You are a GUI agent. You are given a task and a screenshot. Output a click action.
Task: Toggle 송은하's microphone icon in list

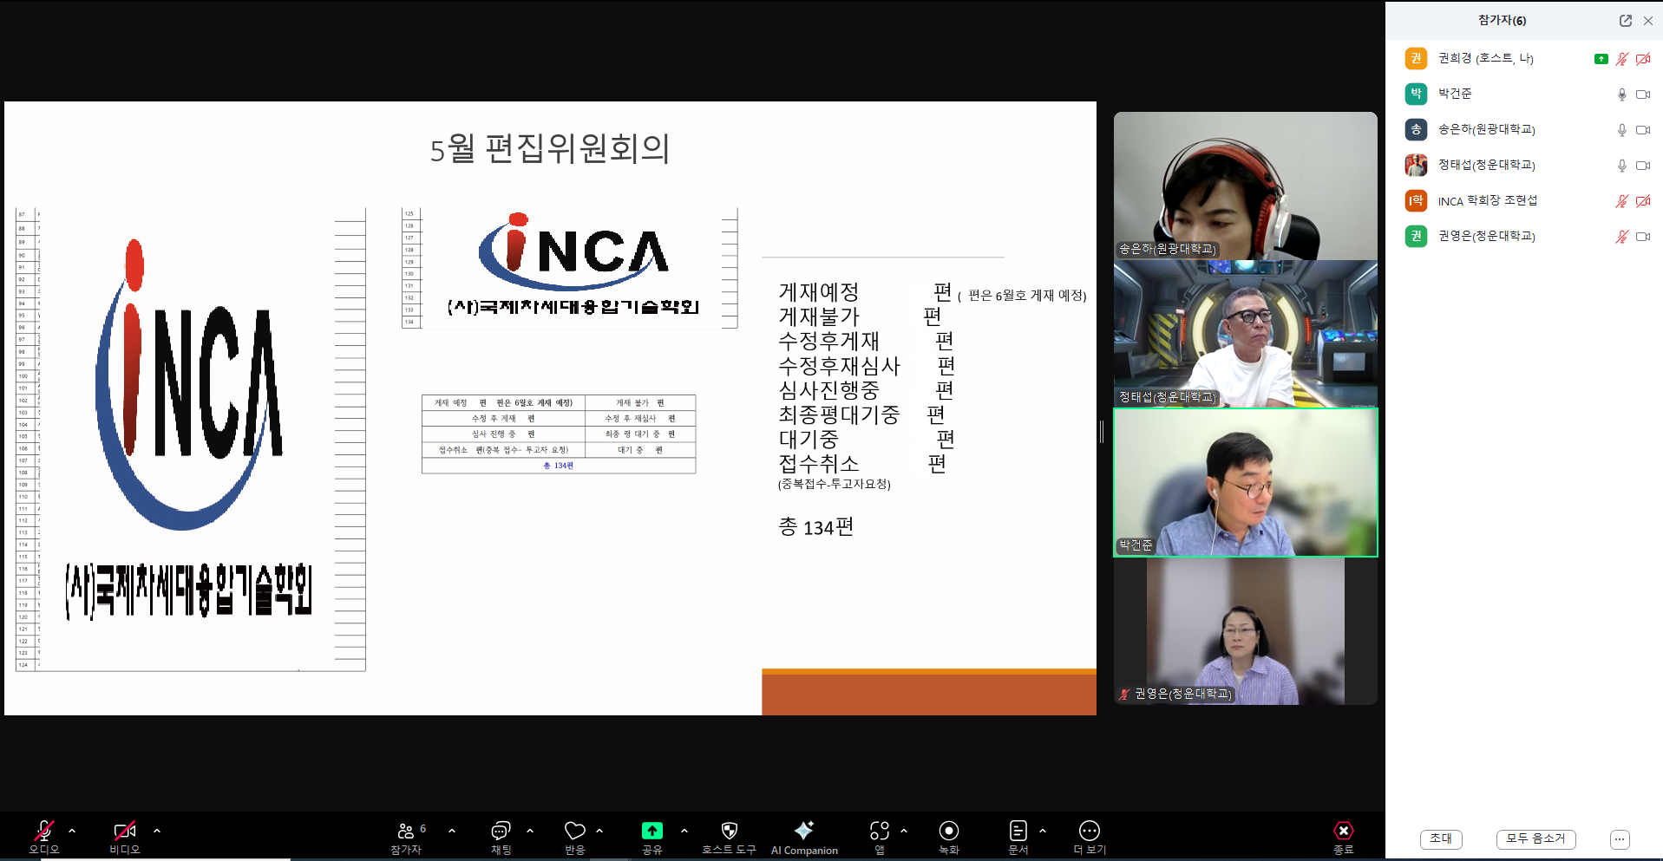pos(1621,130)
